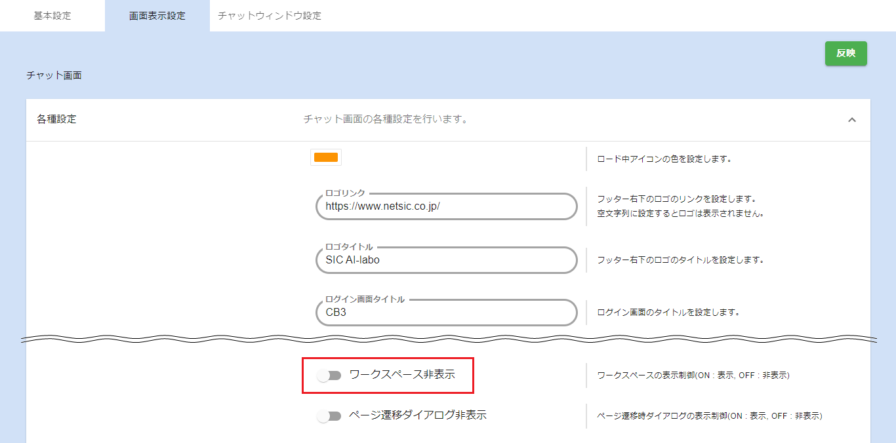Click the フッター右下のロゴのリンク description text
The width and height of the screenshot is (896, 443).
pos(677,199)
